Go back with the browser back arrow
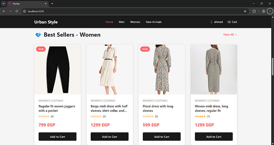The width and height of the screenshot is (274, 145). tap(4, 11)
